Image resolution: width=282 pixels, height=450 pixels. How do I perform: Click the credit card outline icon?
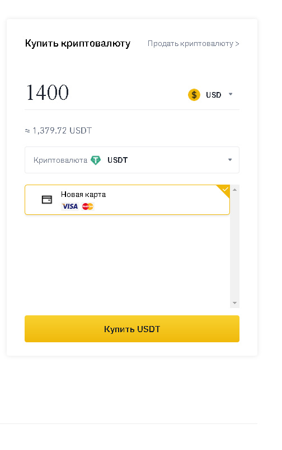click(47, 199)
